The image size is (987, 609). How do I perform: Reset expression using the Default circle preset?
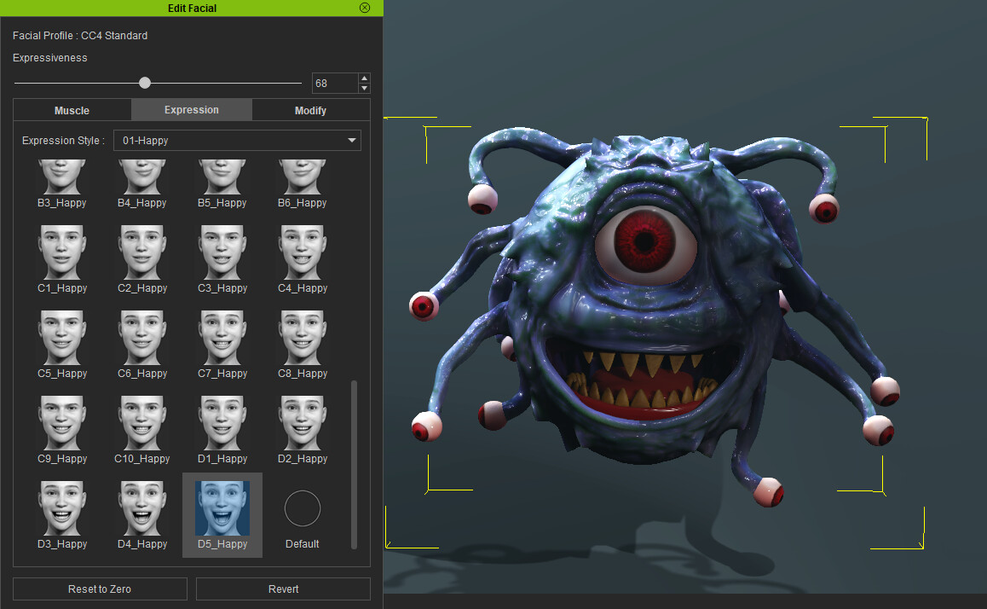303,507
